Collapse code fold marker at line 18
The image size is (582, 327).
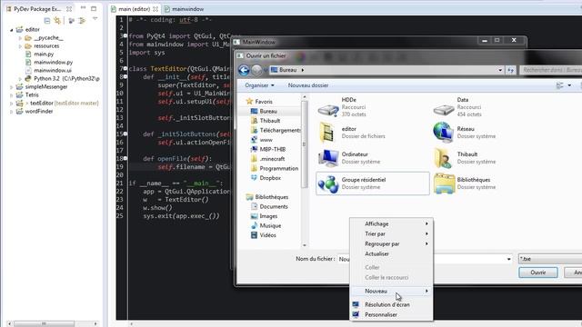click(125, 158)
